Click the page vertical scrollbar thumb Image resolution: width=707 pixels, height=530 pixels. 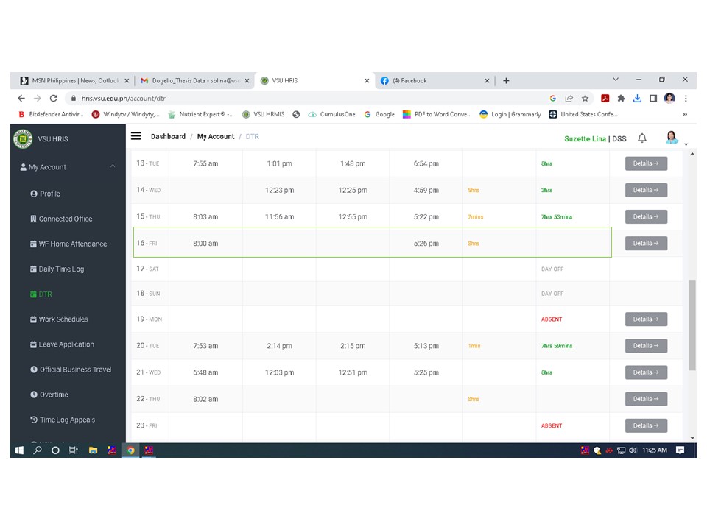click(692, 324)
